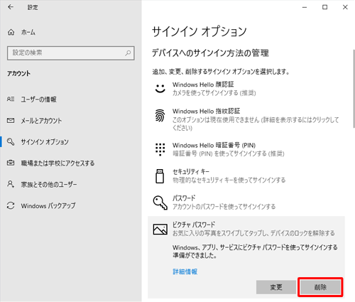Click the vertical scrollbar on the right
The height and width of the screenshot is (302, 355).
pyautogui.click(x=354, y=89)
